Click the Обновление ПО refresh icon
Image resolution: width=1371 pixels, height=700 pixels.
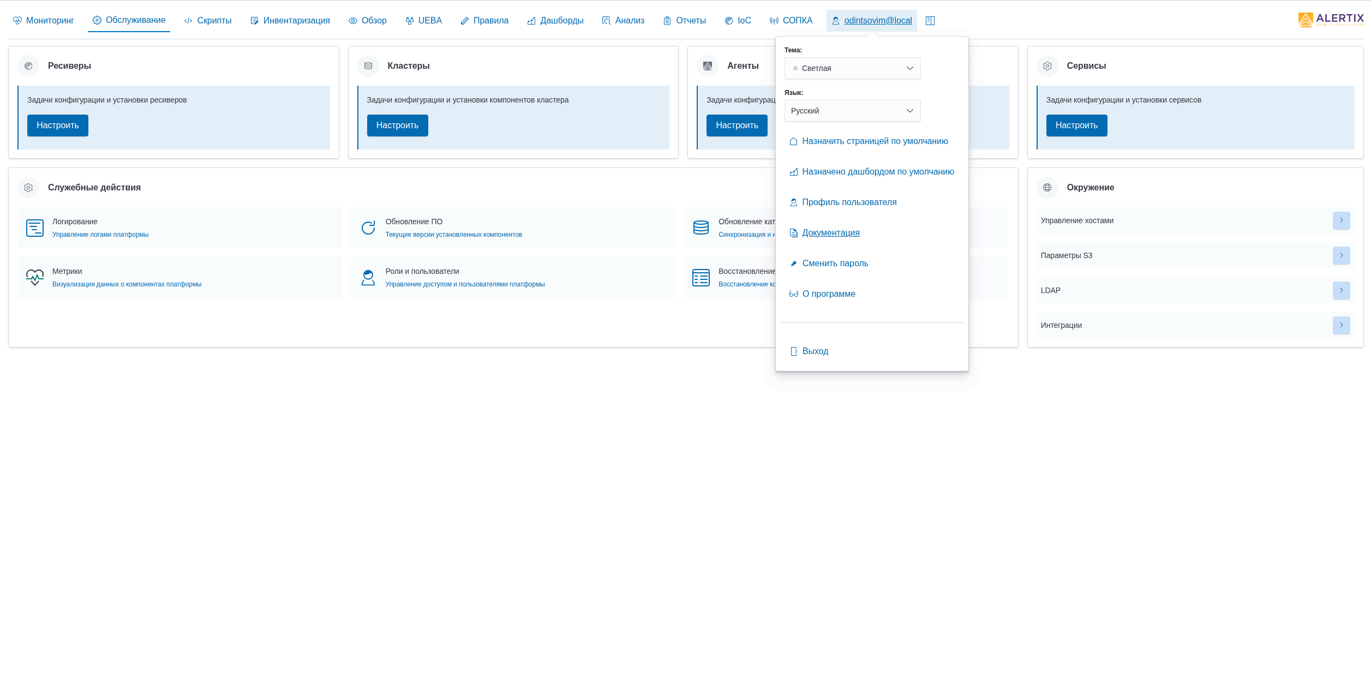point(368,228)
